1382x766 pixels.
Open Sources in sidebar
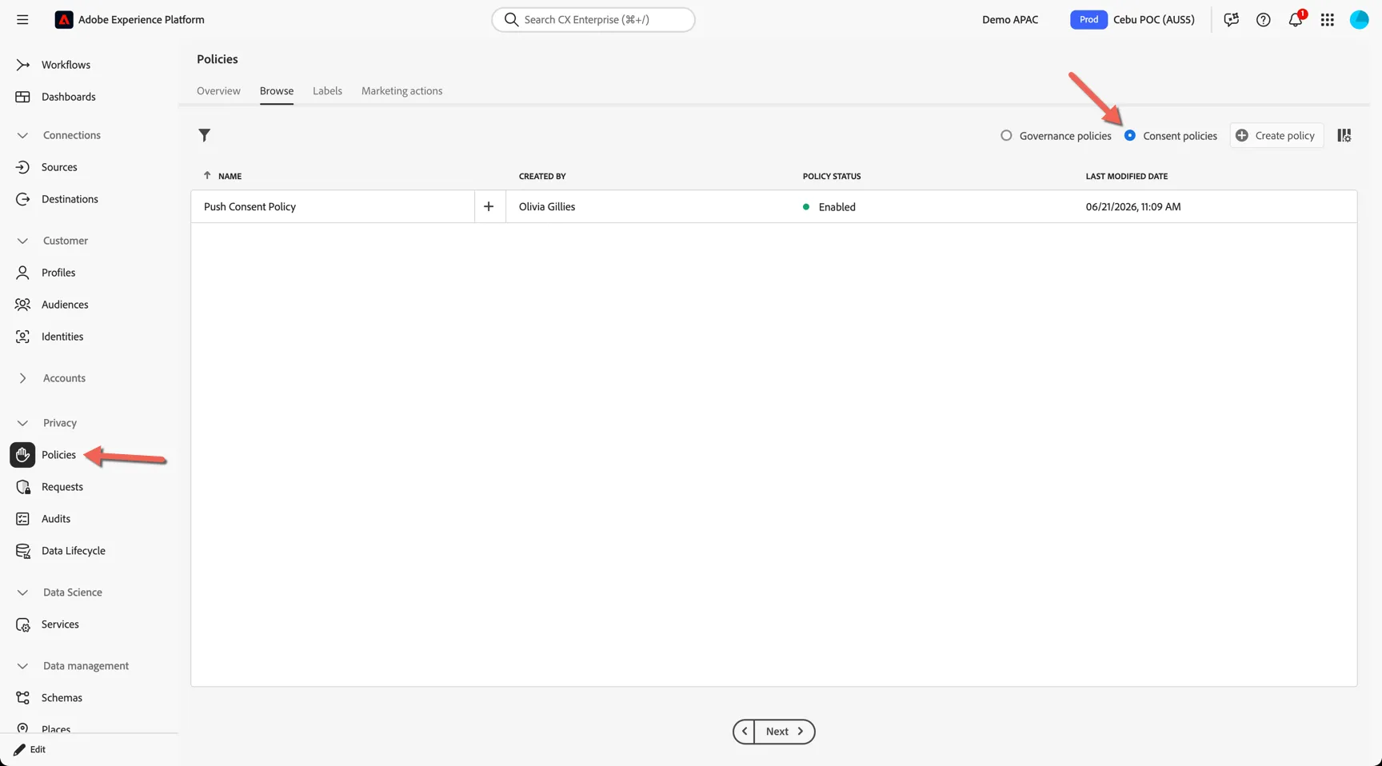pos(59,167)
